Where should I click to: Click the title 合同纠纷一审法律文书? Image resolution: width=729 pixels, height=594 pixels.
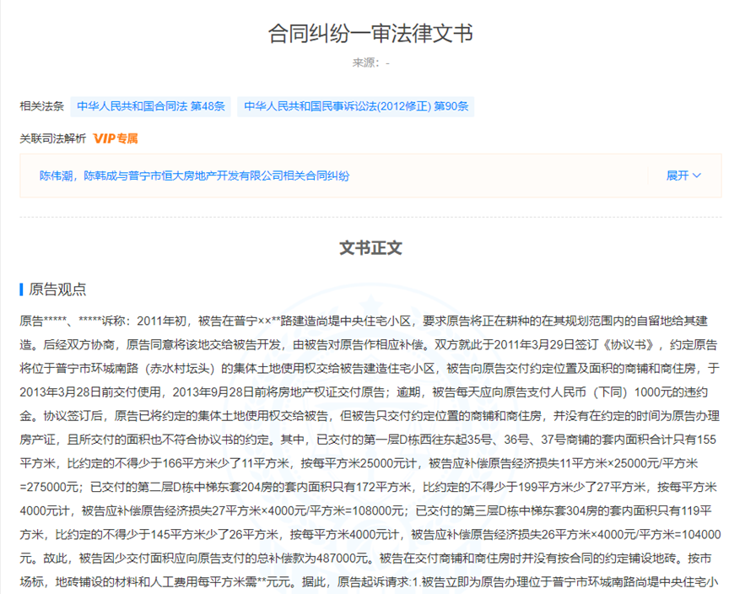pyautogui.click(x=370, y=34)
